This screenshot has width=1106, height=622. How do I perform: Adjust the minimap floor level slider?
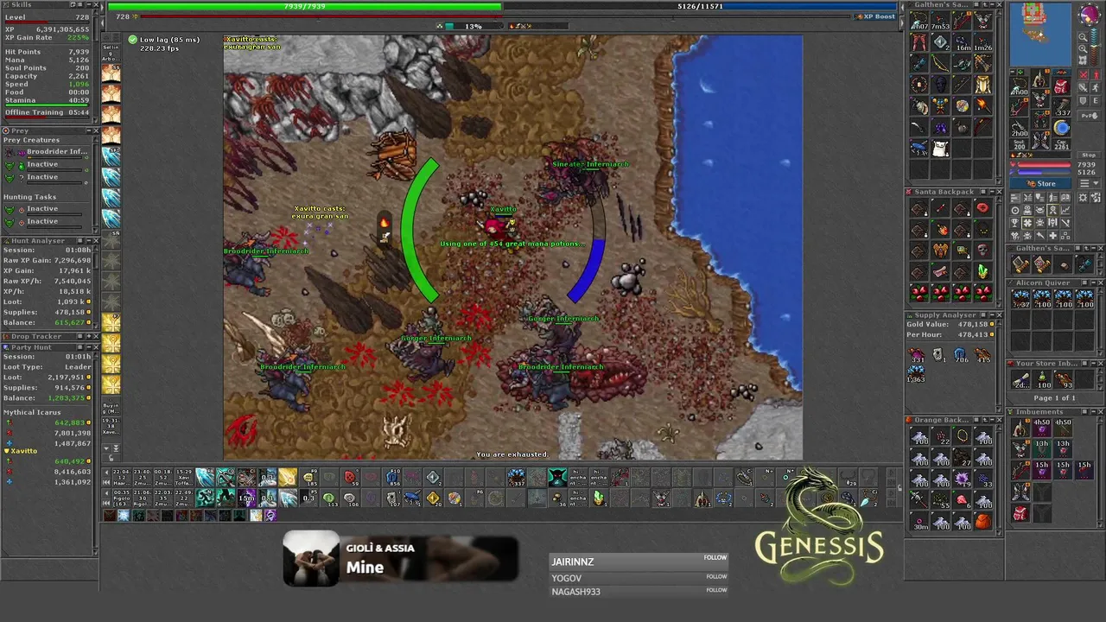click(x=1095, y=45)
